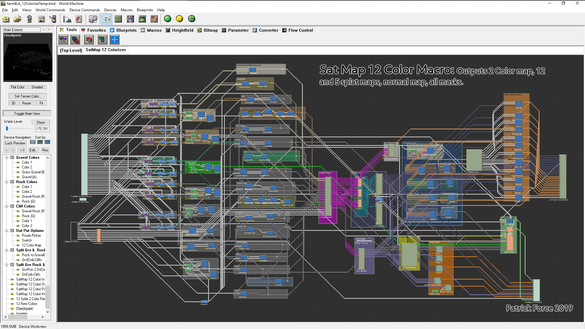Collapse the Gravel Colors tree group
Viewport: 585px width, 329px height.
pos(6,157)
